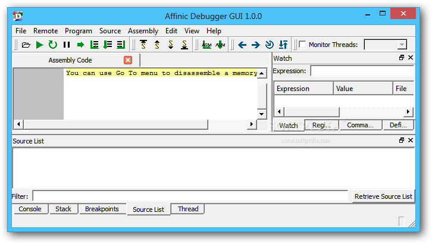Click Watch table scroll left arrow

279,111
